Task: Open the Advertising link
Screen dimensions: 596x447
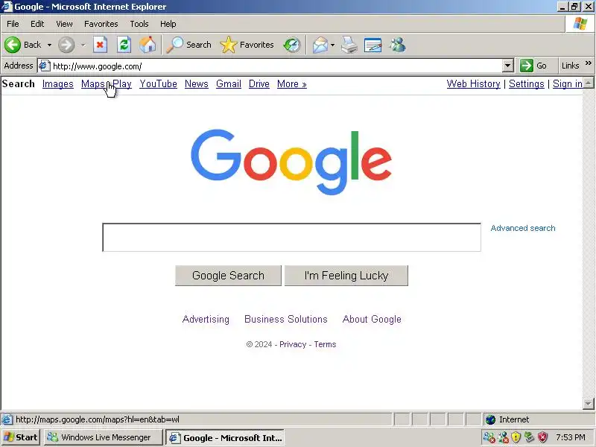Action: pyautogui.click(x=206, y=320)
